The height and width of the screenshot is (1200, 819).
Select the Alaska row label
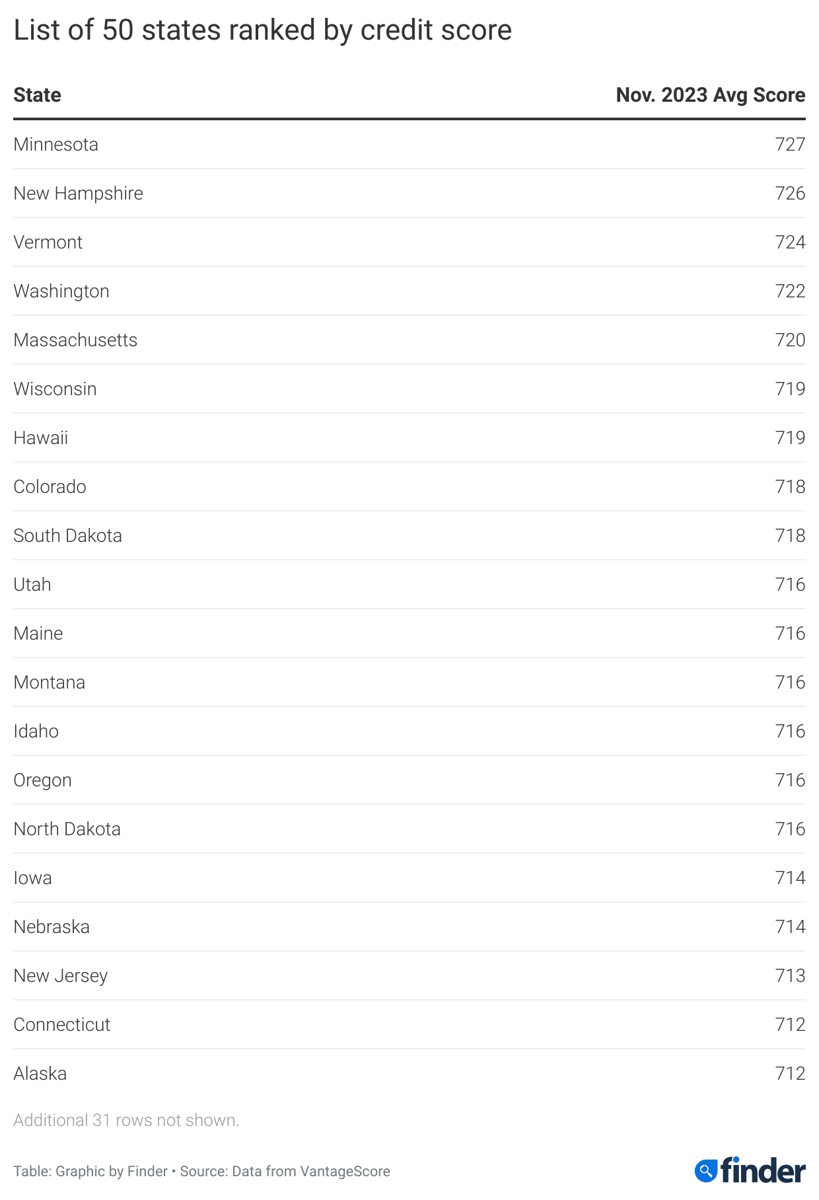click(40, 1074)
